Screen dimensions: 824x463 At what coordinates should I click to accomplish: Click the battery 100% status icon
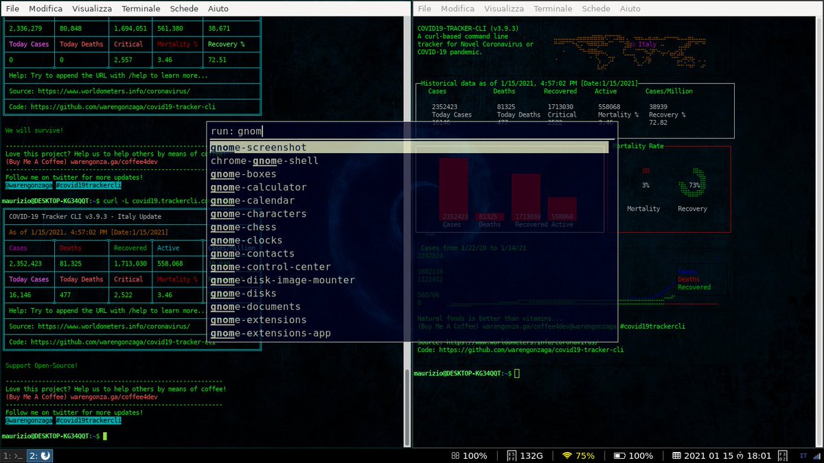pos(633,455)
